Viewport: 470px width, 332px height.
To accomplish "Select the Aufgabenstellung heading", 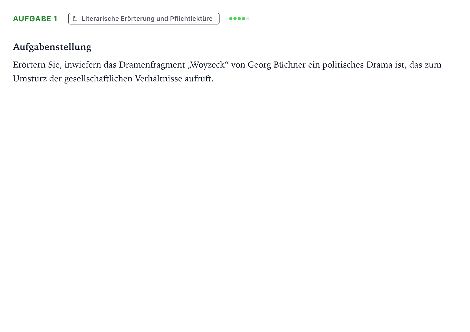I will click(52, 47).
